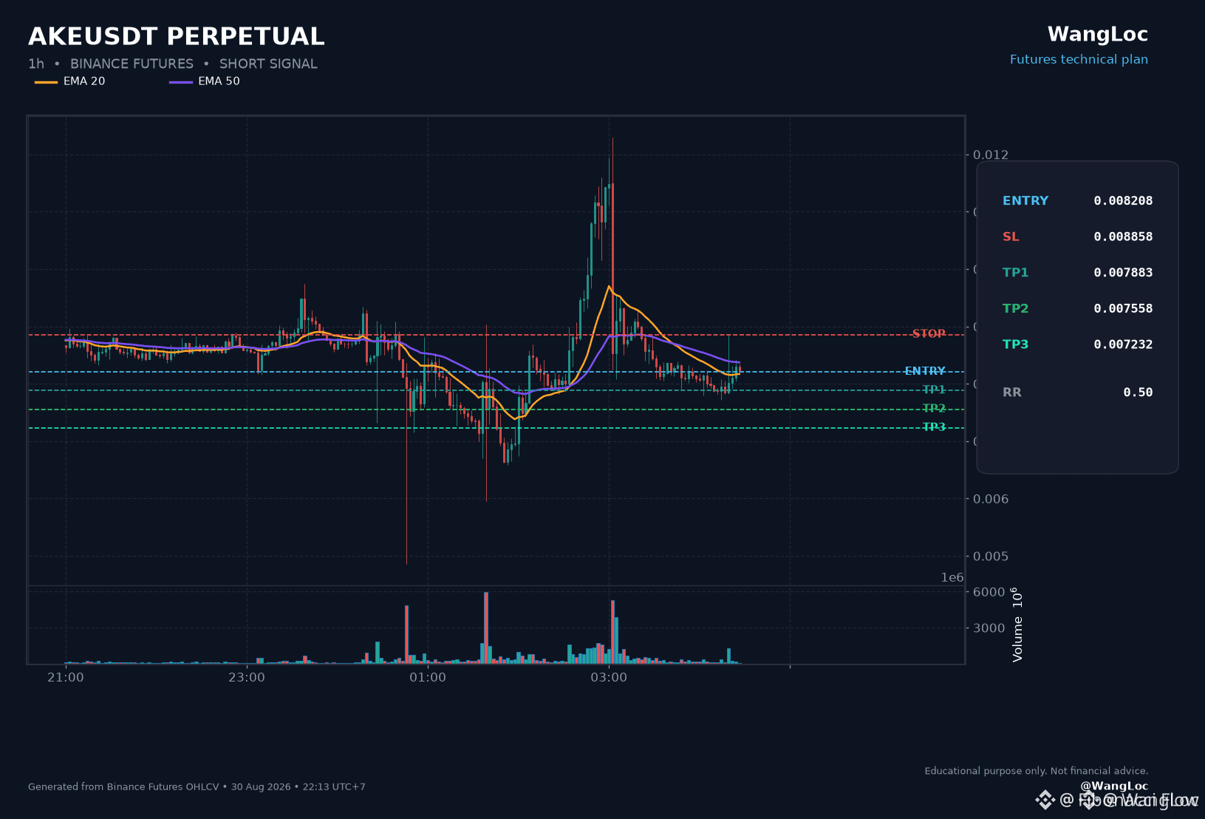Click the TP2 line label on chart
Screen dimensions: 1205x819
coord(934,408)
